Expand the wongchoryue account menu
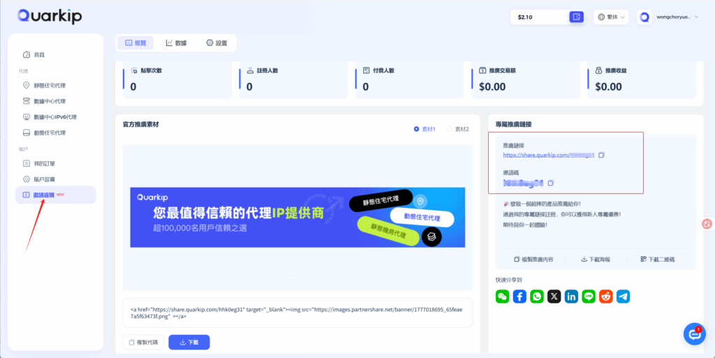 pos(668,17)
